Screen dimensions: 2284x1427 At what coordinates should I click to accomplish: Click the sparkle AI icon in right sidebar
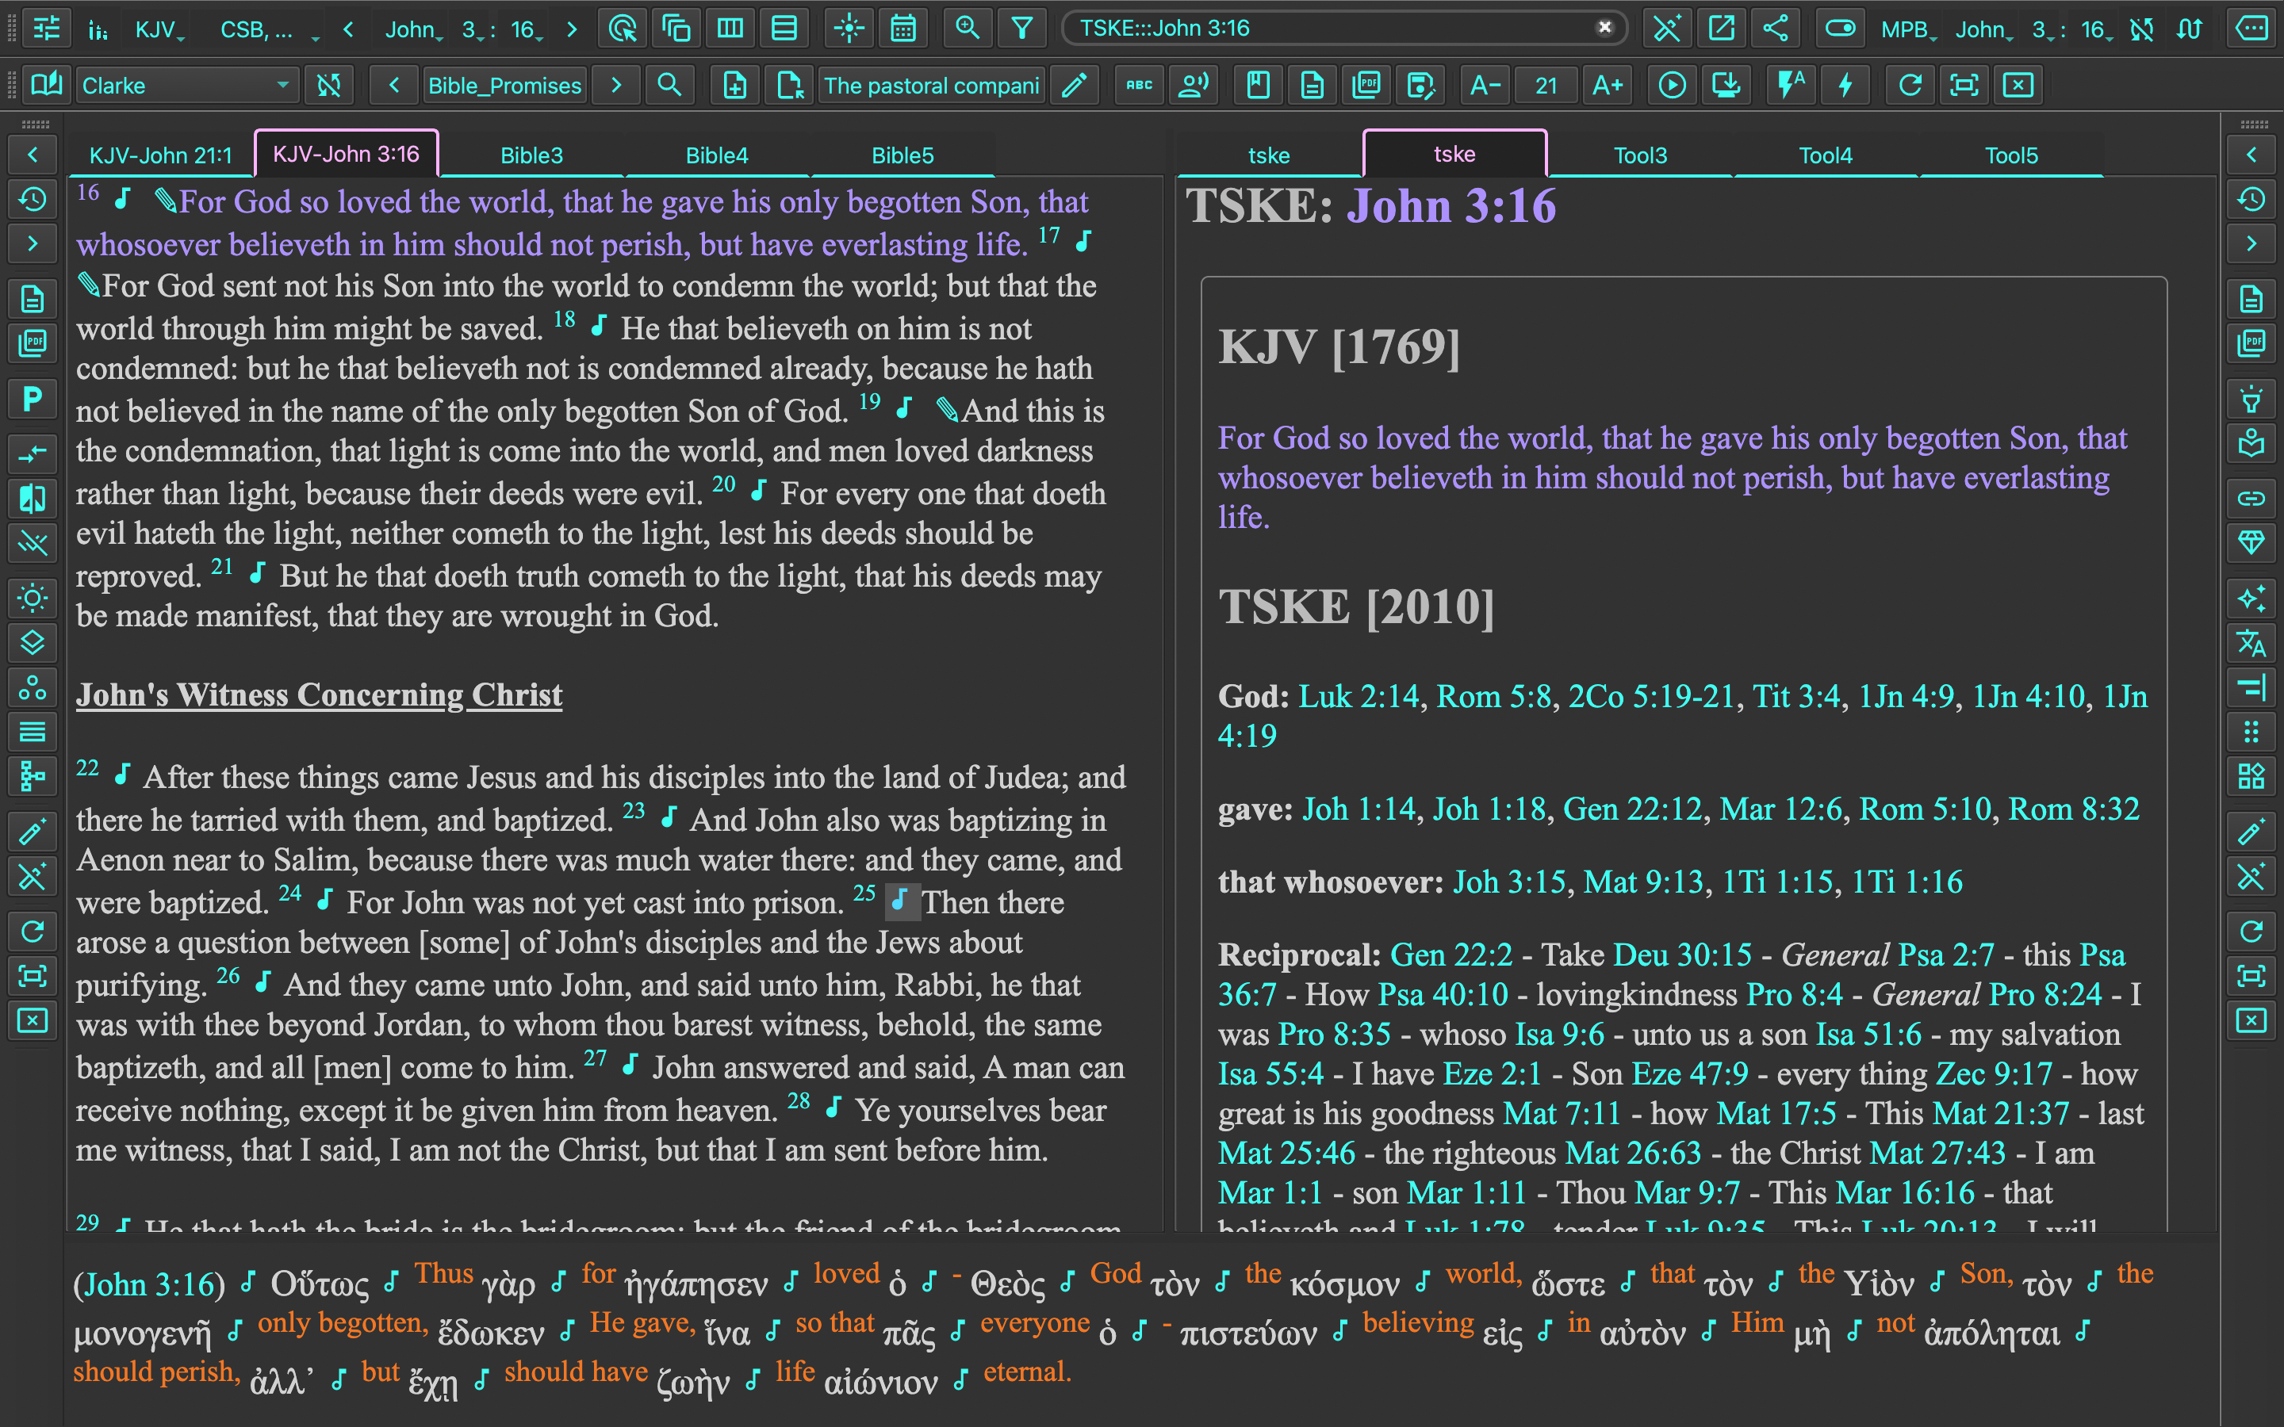coord(2251,599)
